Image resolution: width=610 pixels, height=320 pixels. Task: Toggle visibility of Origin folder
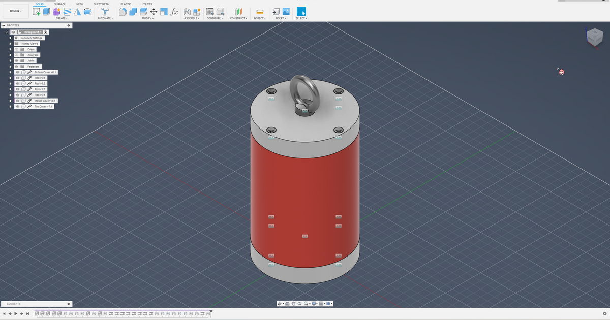click(x=16, y=49)
